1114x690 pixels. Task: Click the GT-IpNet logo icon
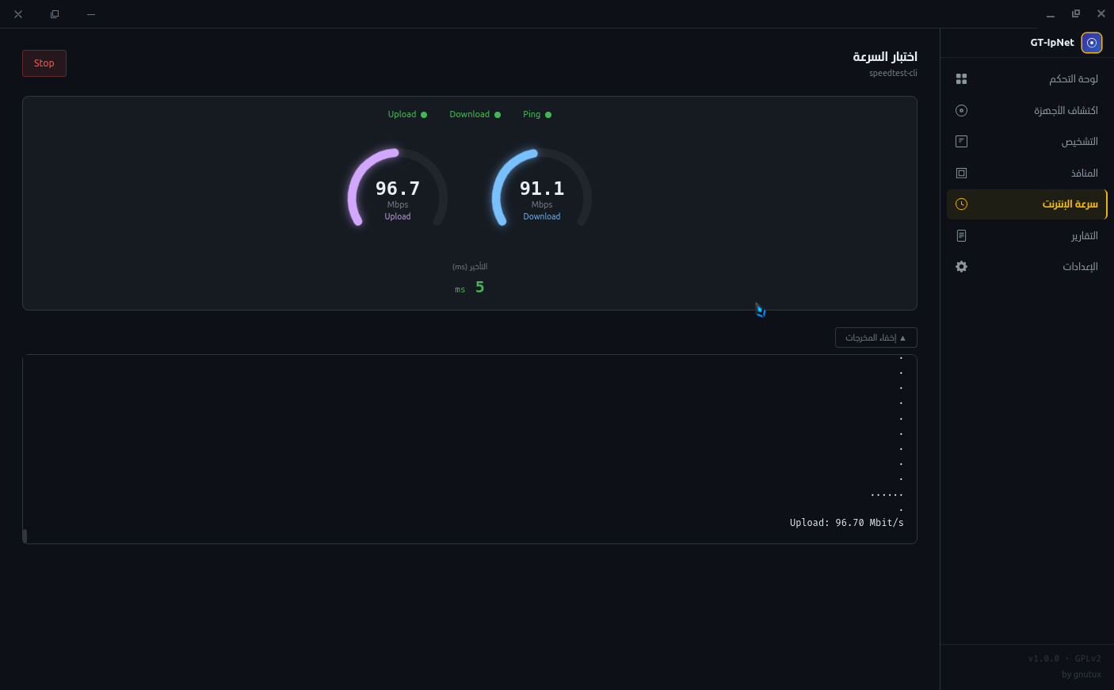click(1091, 42)
